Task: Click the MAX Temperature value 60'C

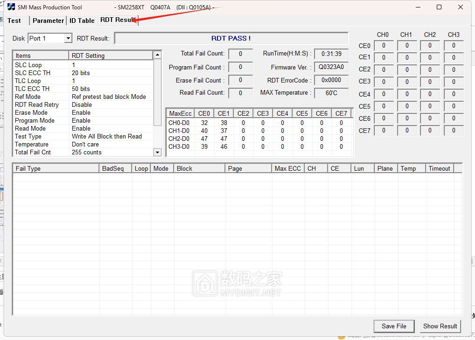Action: 331,93
